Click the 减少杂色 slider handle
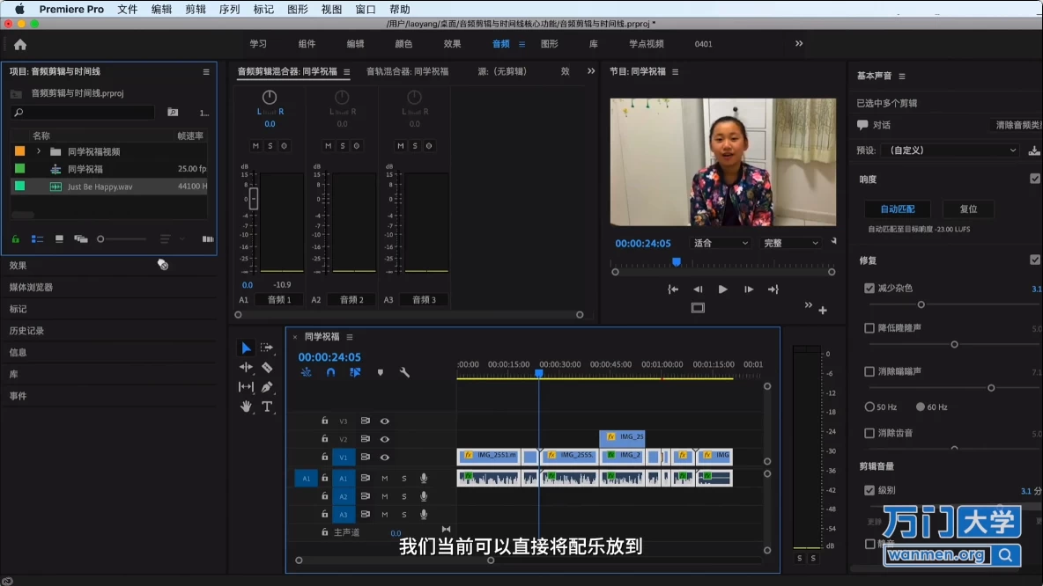Screen dimensions: 1043x586 921,304
